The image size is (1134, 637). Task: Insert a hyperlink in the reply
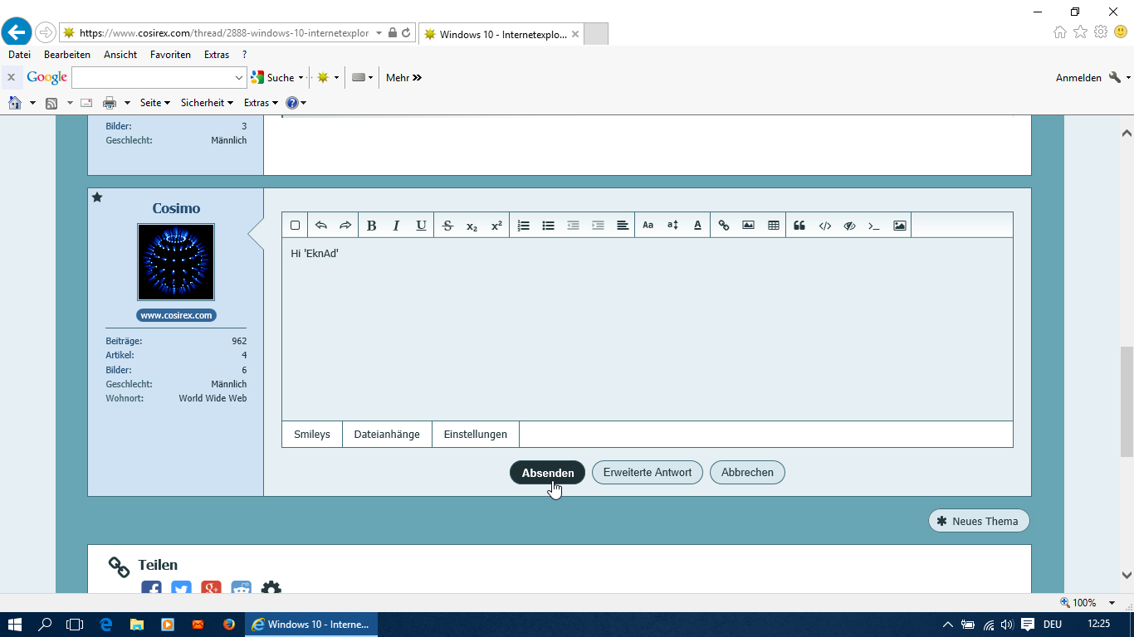723,226
